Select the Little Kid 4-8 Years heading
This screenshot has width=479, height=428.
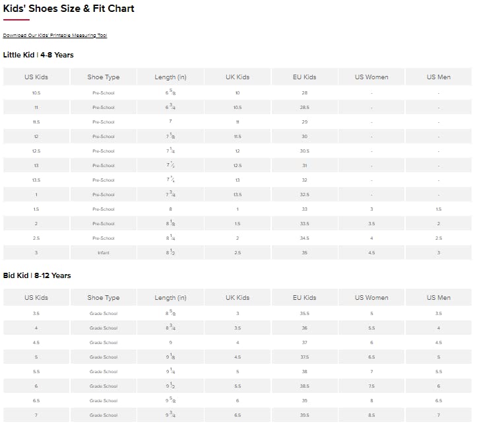[38, 55]
